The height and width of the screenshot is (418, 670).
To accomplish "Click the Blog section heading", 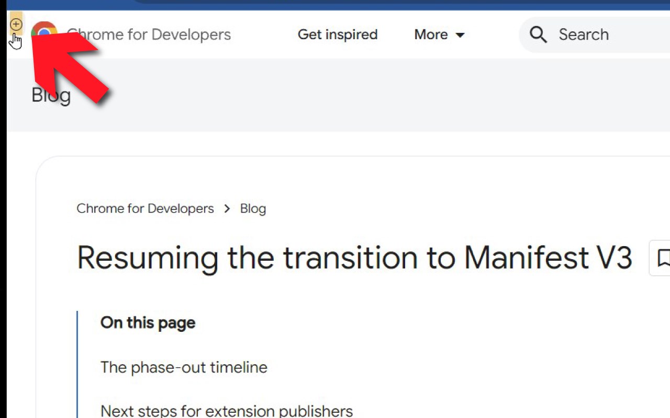I will [51, 95].
